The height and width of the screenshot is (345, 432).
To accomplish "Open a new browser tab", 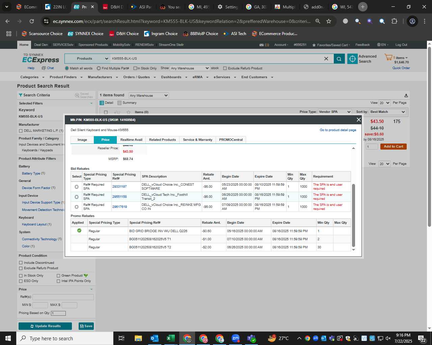I will click(363, 7).
